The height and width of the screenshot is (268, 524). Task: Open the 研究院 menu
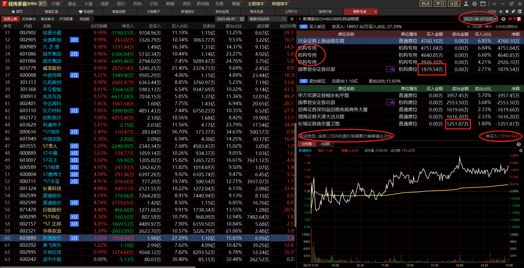pos(203,4)
